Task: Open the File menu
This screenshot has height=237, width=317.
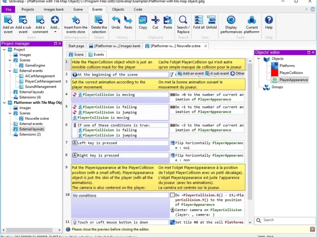Action: point(8,9)
